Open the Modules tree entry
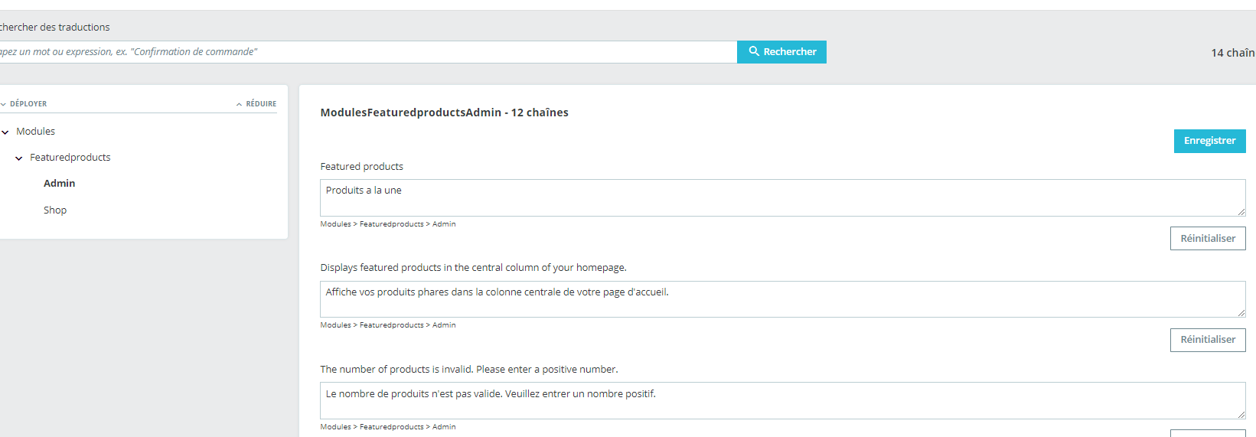 point(35,132)
